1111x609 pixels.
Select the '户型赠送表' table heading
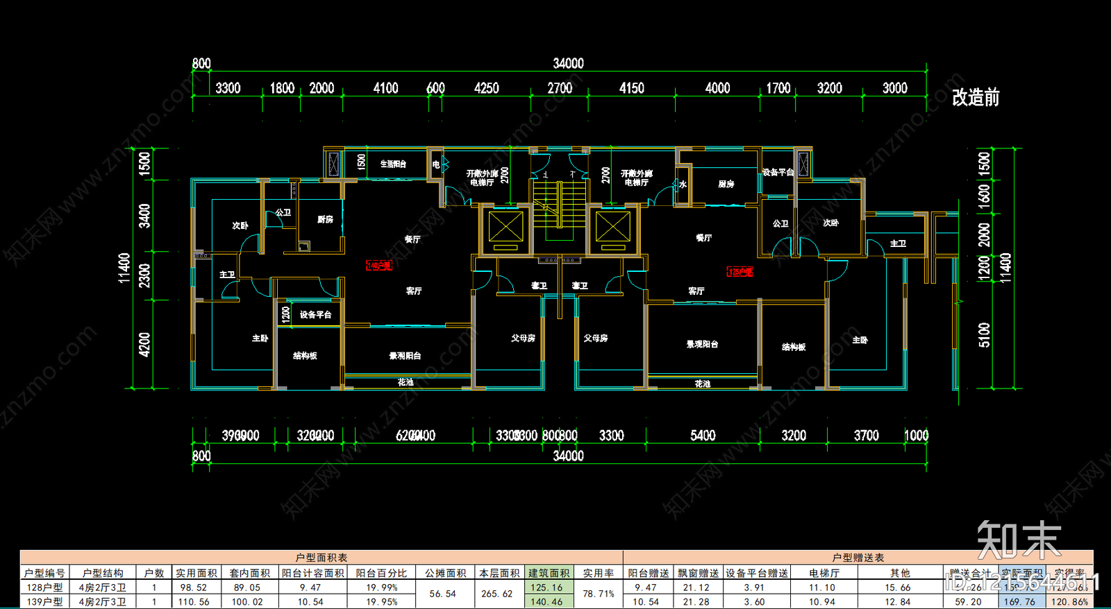point(858,558)
